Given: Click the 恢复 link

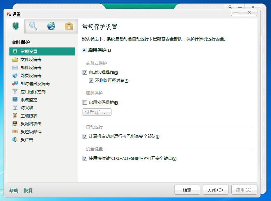Looking at the screenshot, I should click(x=28, y=191).
